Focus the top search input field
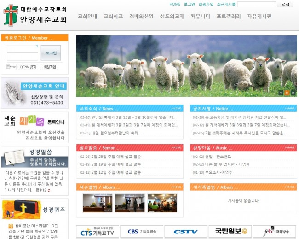The width and height of the screenshot is (299, 239). [257, 4]
